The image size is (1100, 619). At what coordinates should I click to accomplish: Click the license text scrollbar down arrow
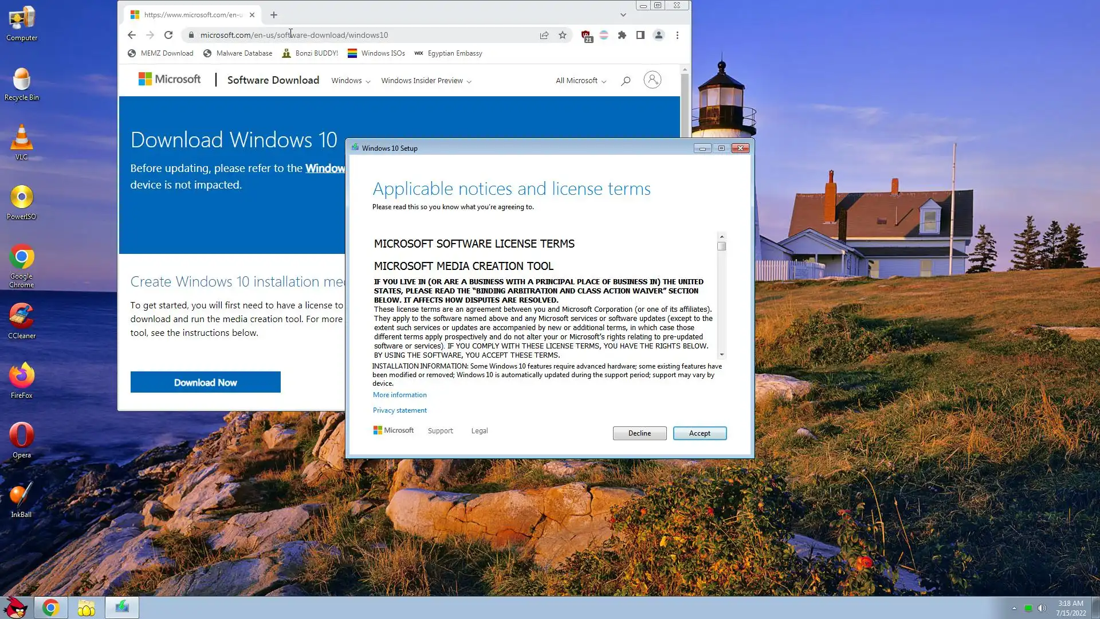(722, 355)
